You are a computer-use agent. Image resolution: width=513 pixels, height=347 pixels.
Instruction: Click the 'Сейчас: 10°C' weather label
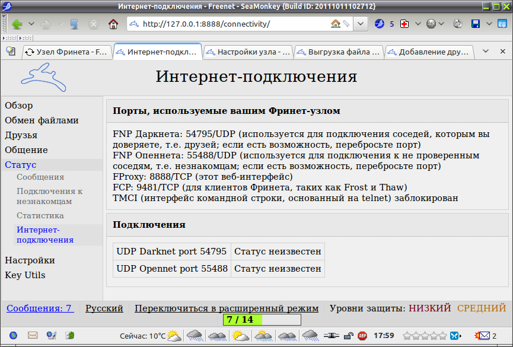tap(143, 336)
